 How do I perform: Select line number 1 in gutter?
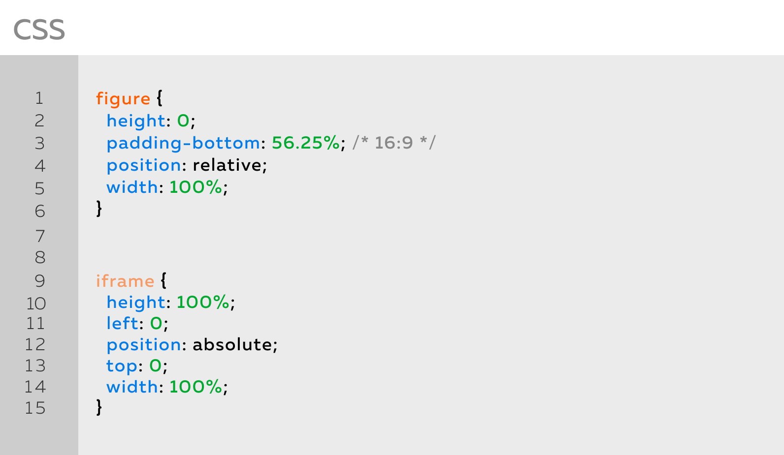(x=39, y=98)
